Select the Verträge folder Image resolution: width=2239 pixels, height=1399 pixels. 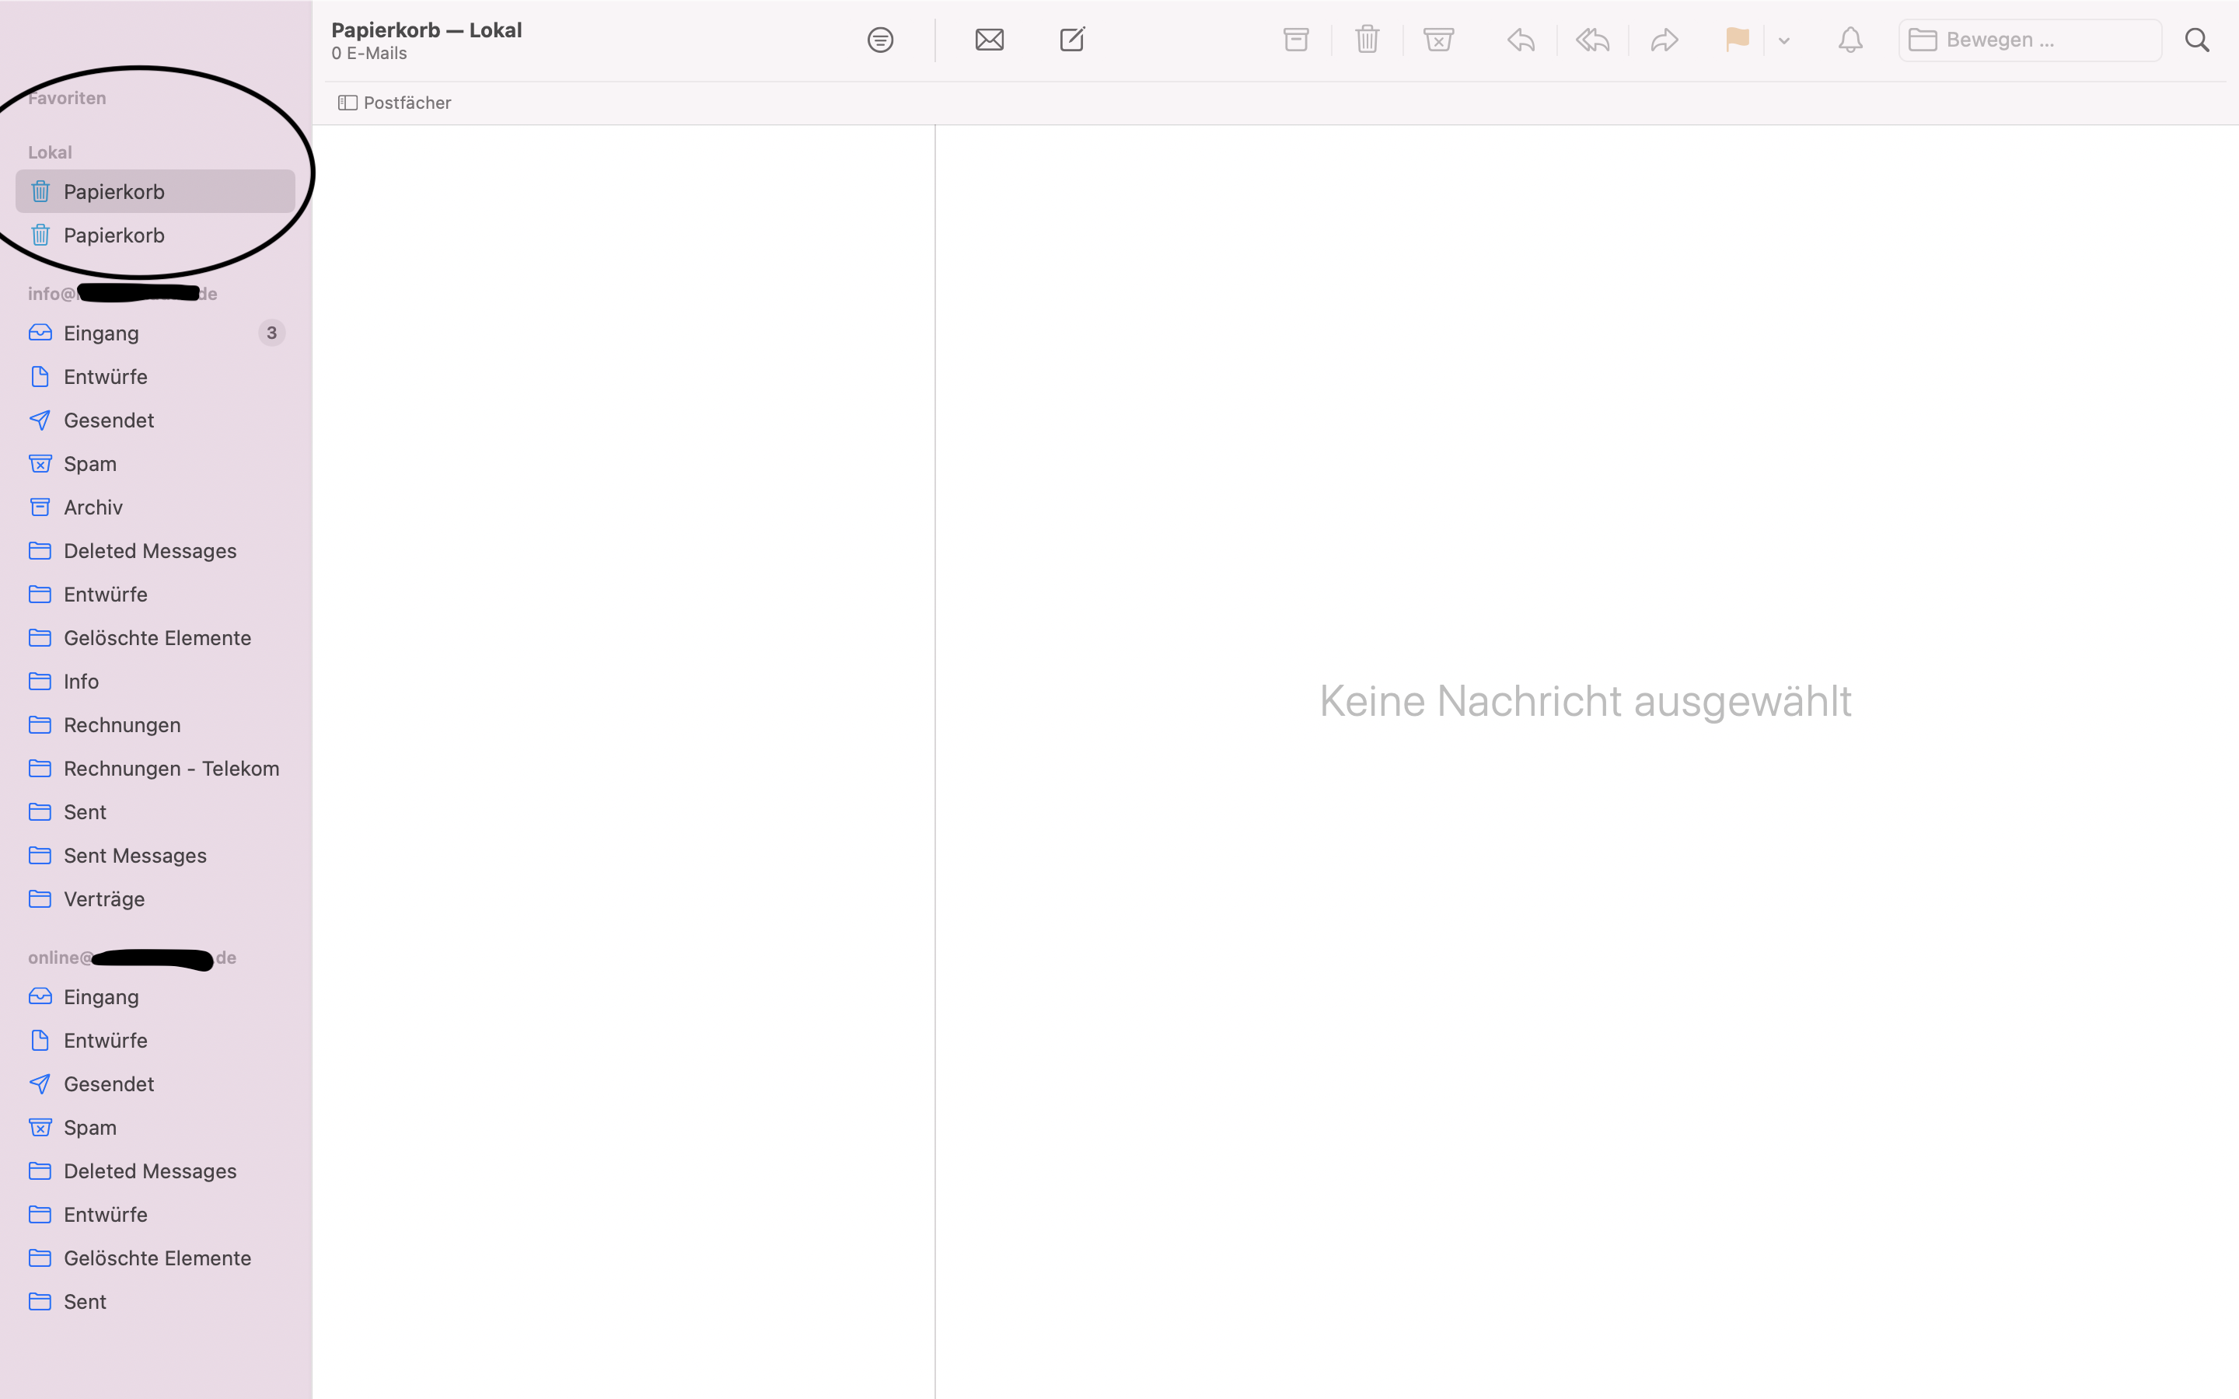click(103, 899)
